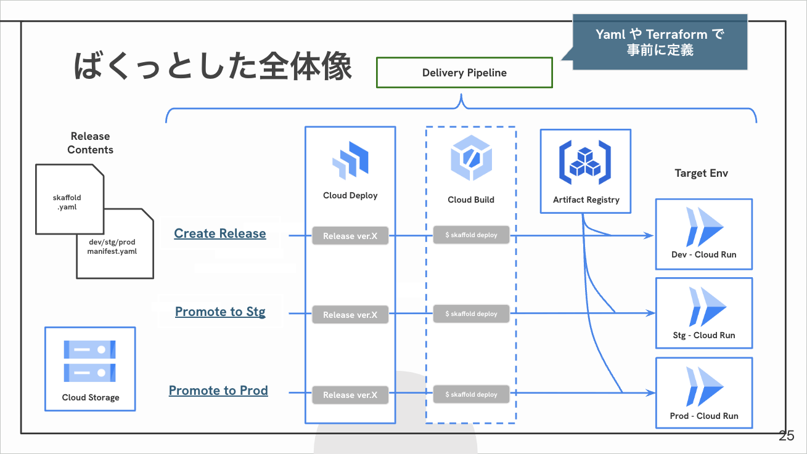
Task: Click the Cloud Deploy label
Action: click(x=350, y=195)
